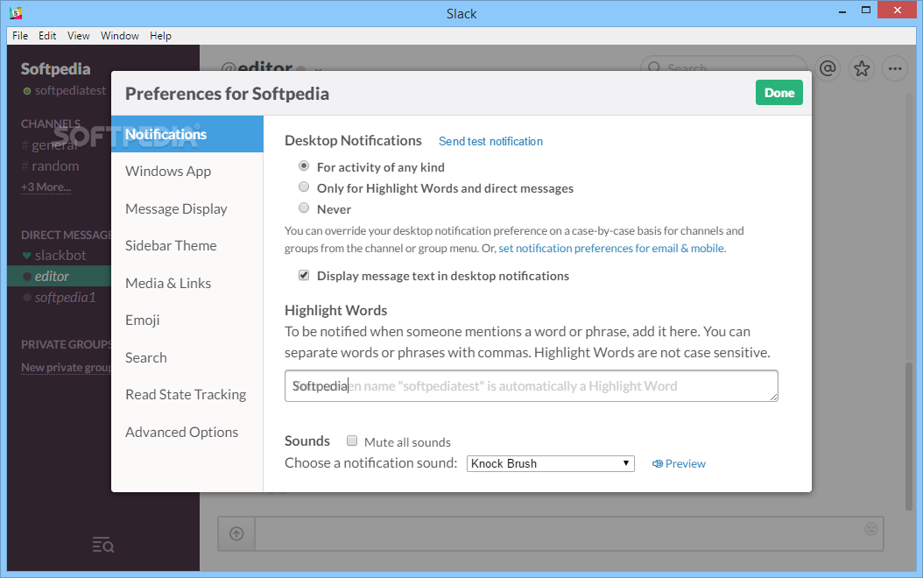
Task: Click the Highlight Words text field
Action: [531, 386]
